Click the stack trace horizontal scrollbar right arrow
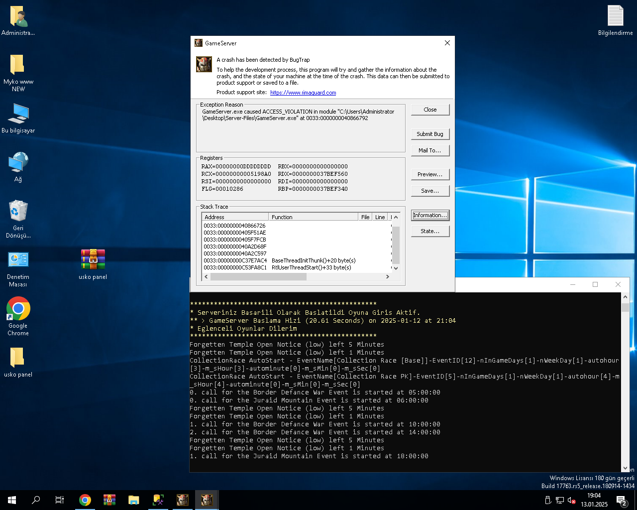The height and width of the screenshot is (510, 637). [x=387, y=277]
